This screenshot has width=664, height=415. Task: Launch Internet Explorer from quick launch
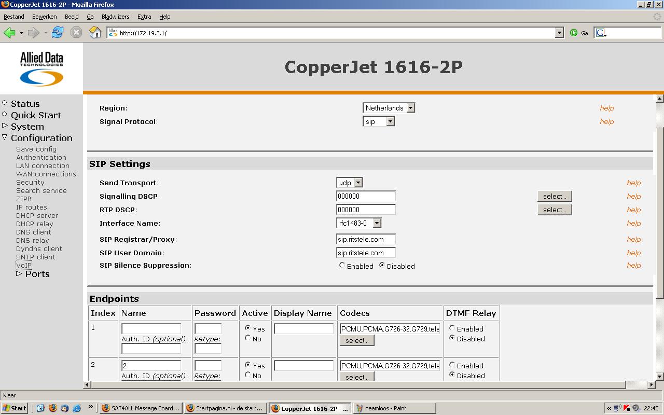click(76, 408)
